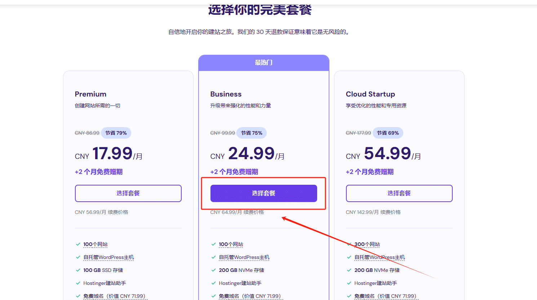Click the 最热门 banner above Business
Viewport: 537px width, 300px height.
(264, 63)
